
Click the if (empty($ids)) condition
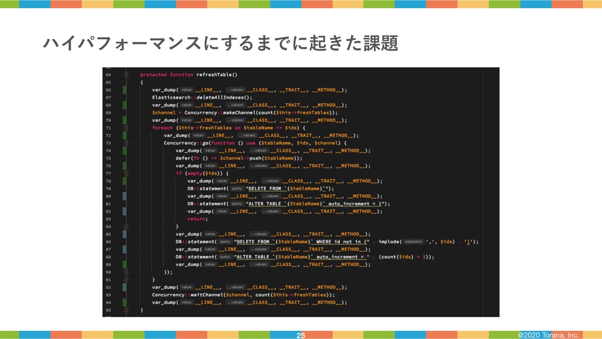click(x=202, y=174)
